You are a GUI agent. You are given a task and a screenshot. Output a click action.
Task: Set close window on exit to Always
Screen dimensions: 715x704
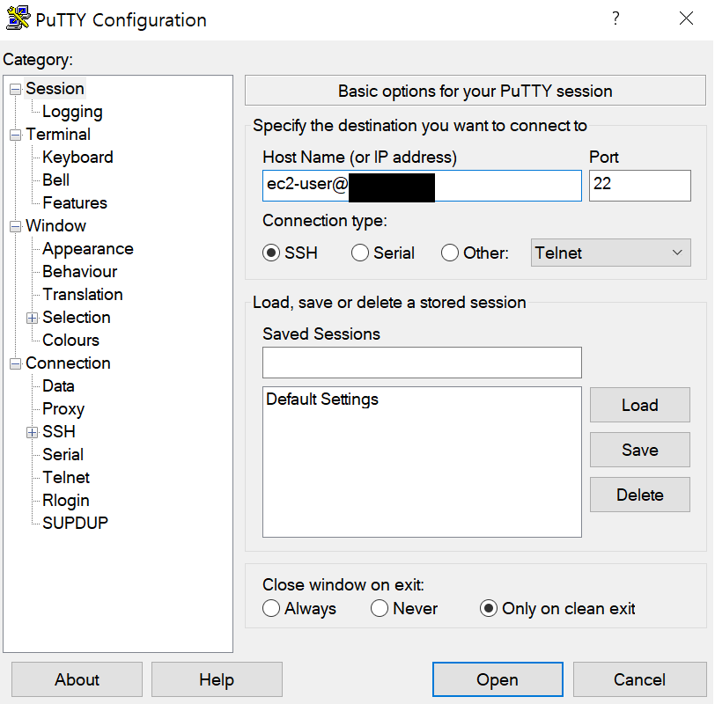(271, 608)
